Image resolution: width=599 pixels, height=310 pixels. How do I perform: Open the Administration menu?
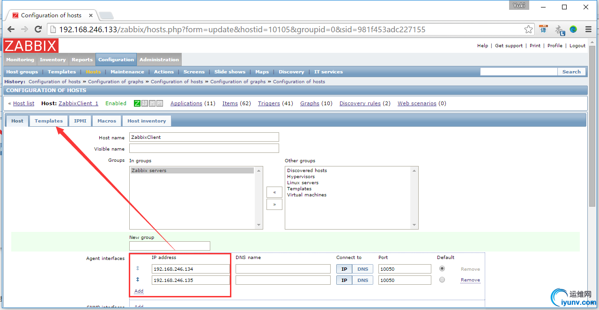[159, 59]
